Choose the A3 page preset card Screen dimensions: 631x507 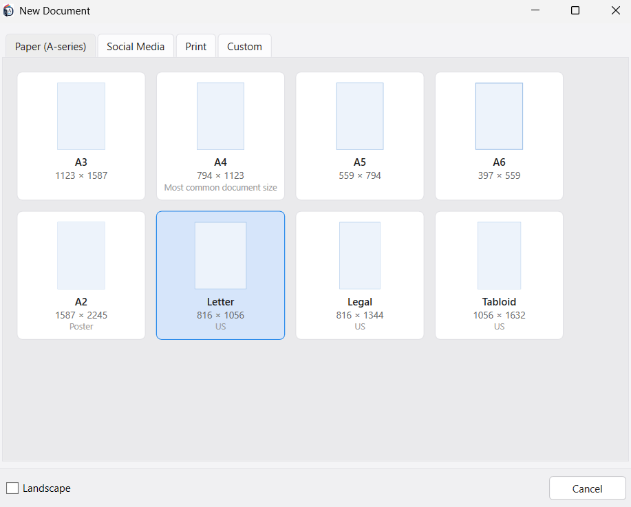(x=81, y=136)
